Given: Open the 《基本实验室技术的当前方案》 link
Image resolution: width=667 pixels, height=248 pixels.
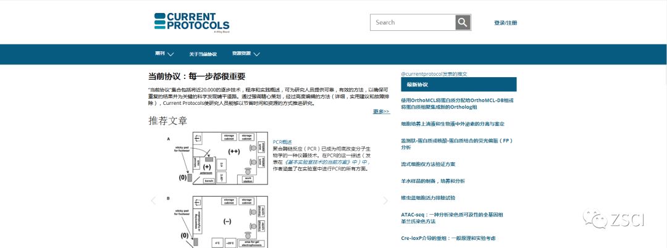Looking at the screenshot, I should click(x=326, y=162).
